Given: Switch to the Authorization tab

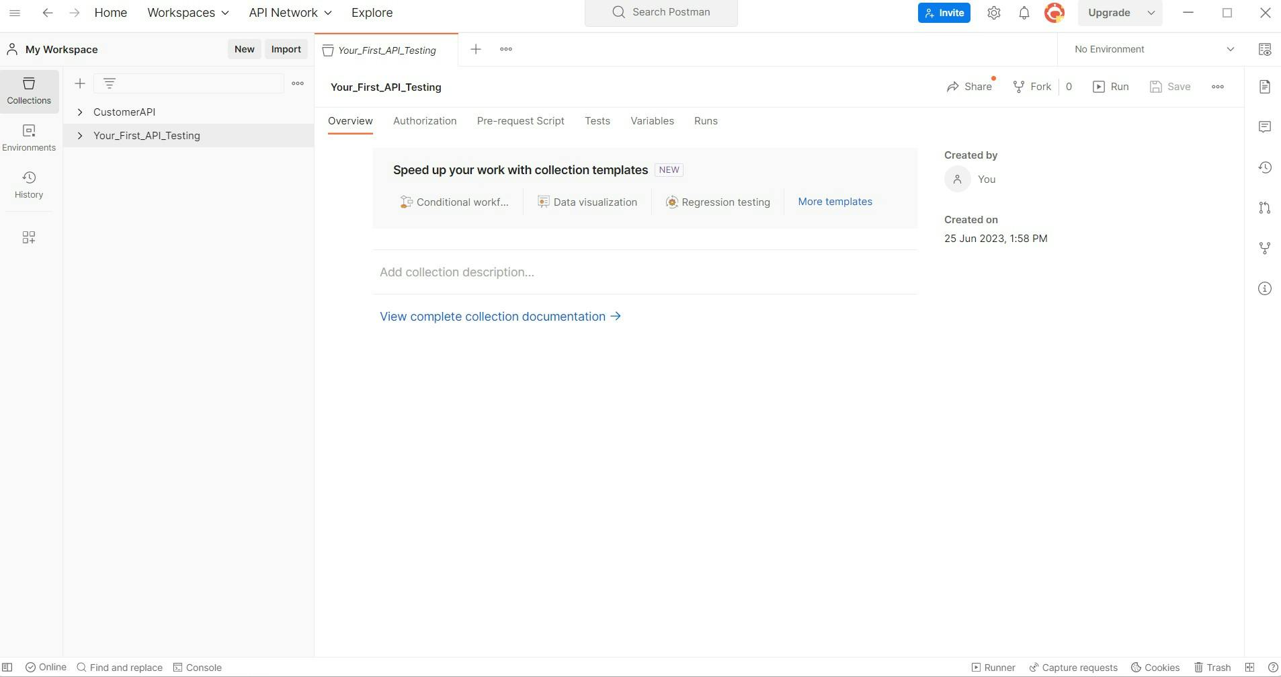Looking at the screenshot, I should (x=425, y=121).
